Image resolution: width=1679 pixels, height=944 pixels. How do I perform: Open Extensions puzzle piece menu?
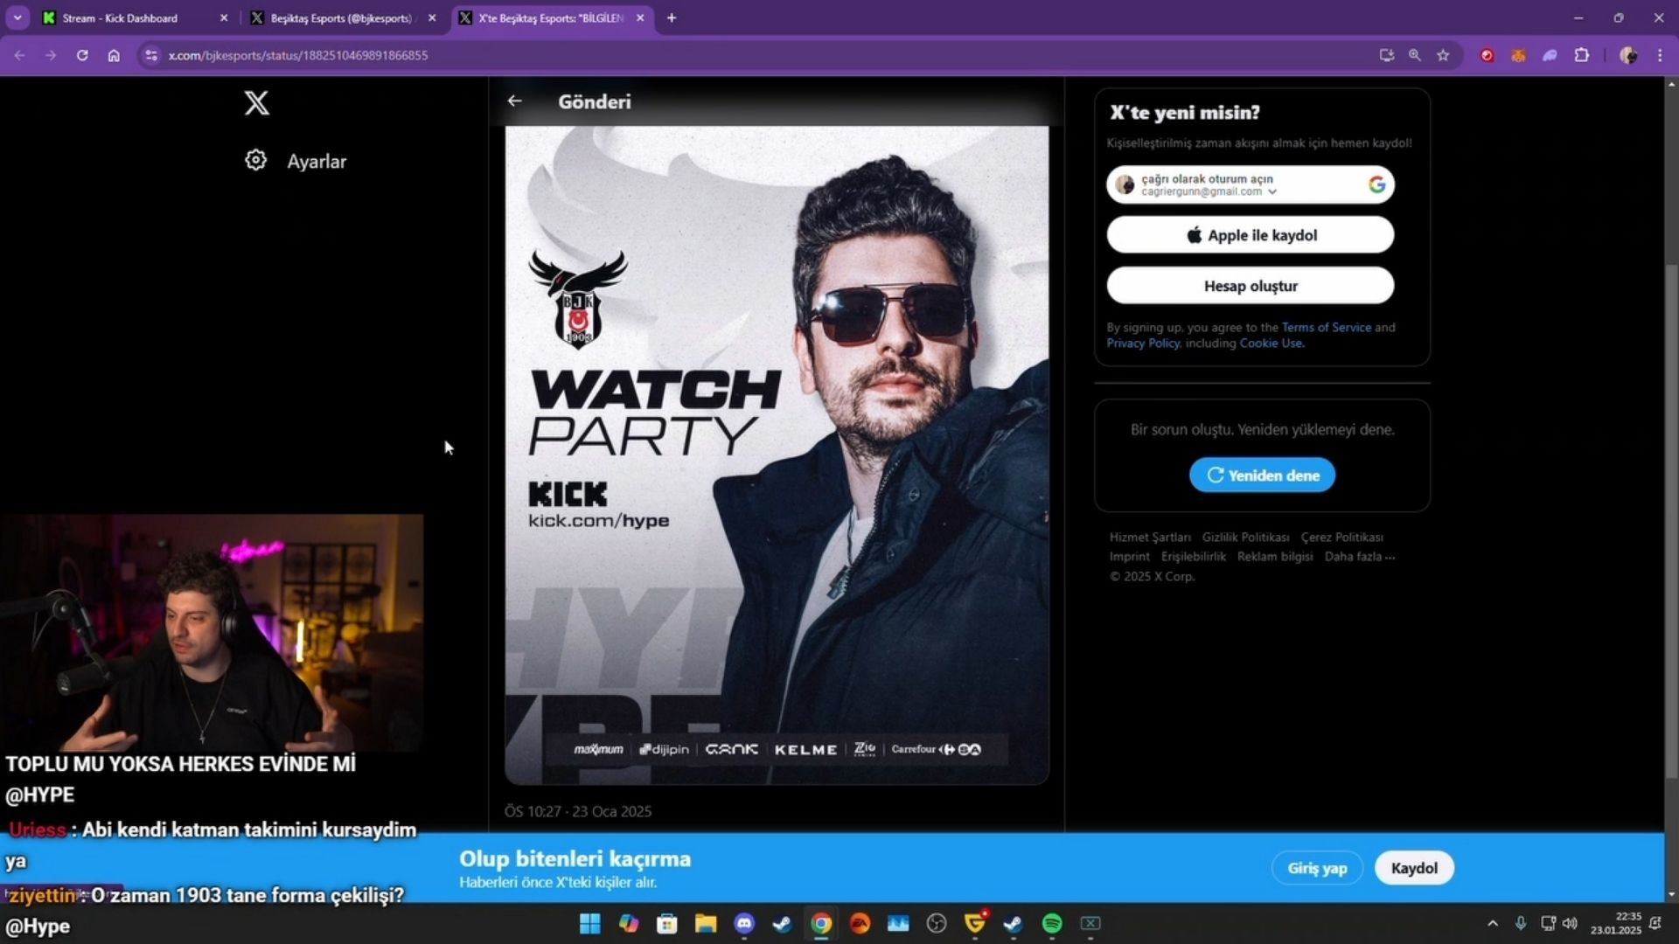[1581, 55]
